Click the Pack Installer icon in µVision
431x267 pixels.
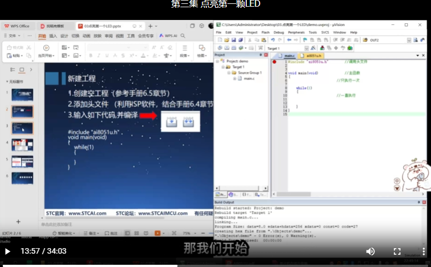point(350,48)
